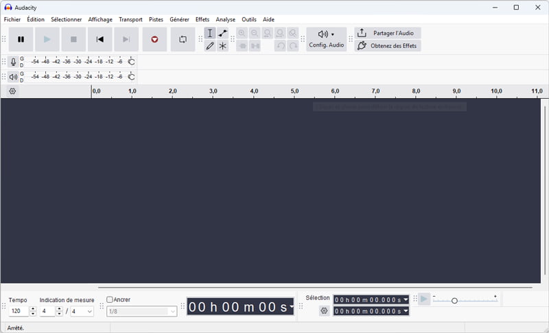Open the Fichier menu
Screen dimensions: 549x333
[12, 20]
